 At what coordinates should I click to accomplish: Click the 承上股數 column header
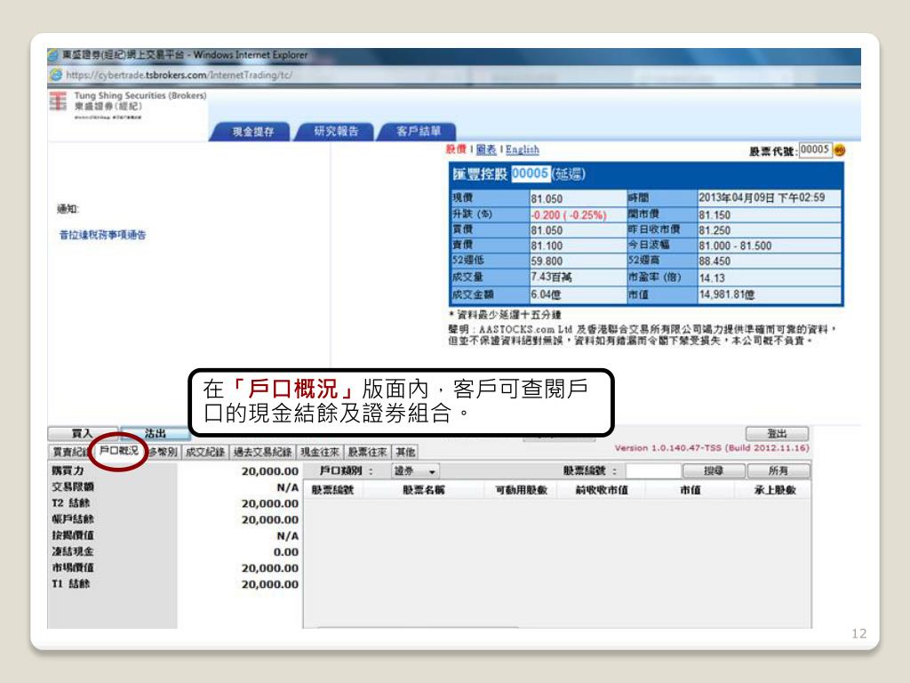click(x=775, y=490)
